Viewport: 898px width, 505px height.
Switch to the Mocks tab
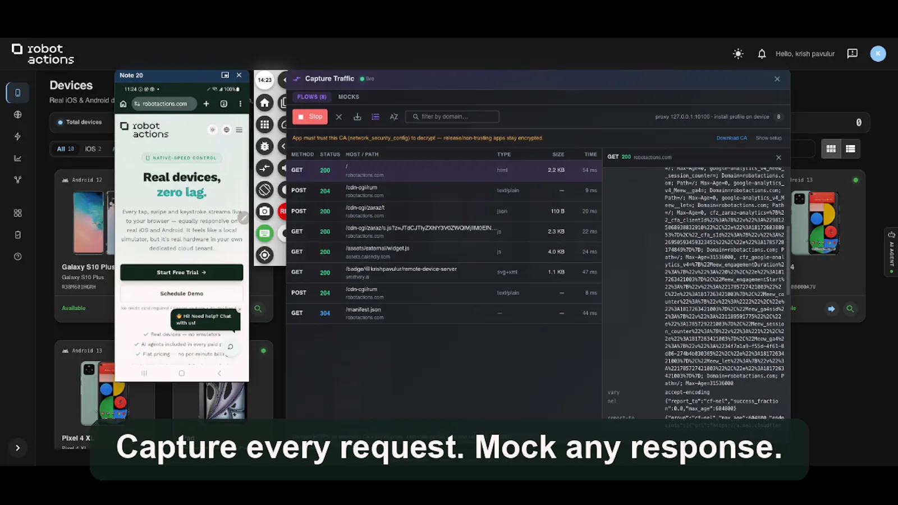click(349, 97)
